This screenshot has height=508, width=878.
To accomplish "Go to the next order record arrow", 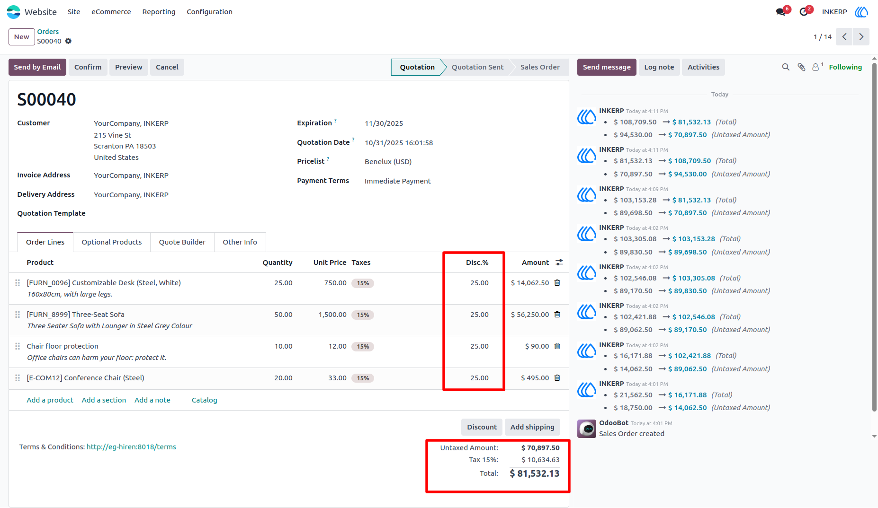I will (861, 37).
